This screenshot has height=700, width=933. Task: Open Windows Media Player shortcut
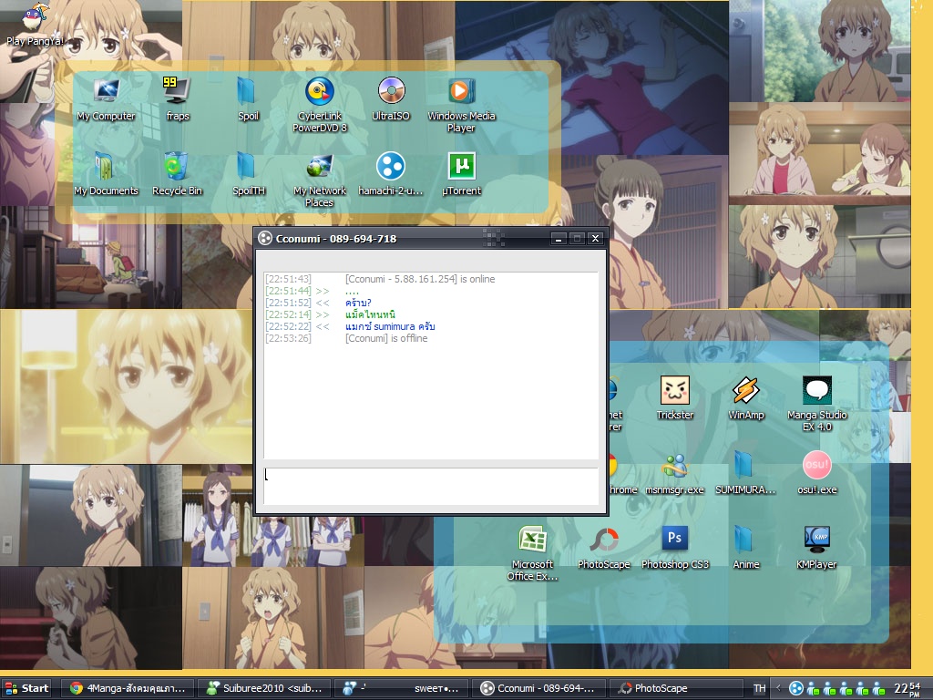tap(461, 105)
